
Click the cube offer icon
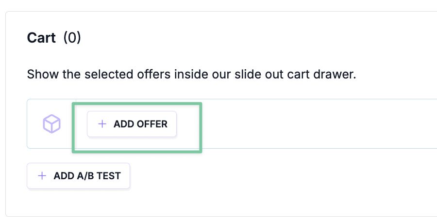51,124
